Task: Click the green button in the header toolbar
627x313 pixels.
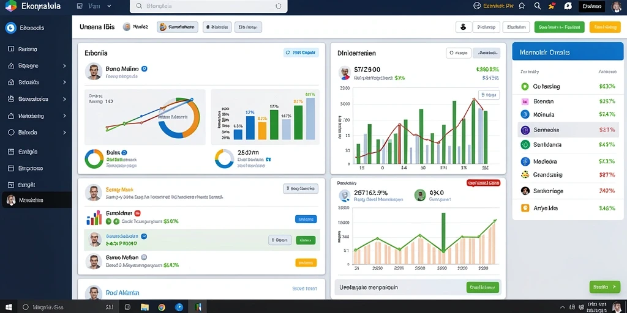Action: [560, 27]
